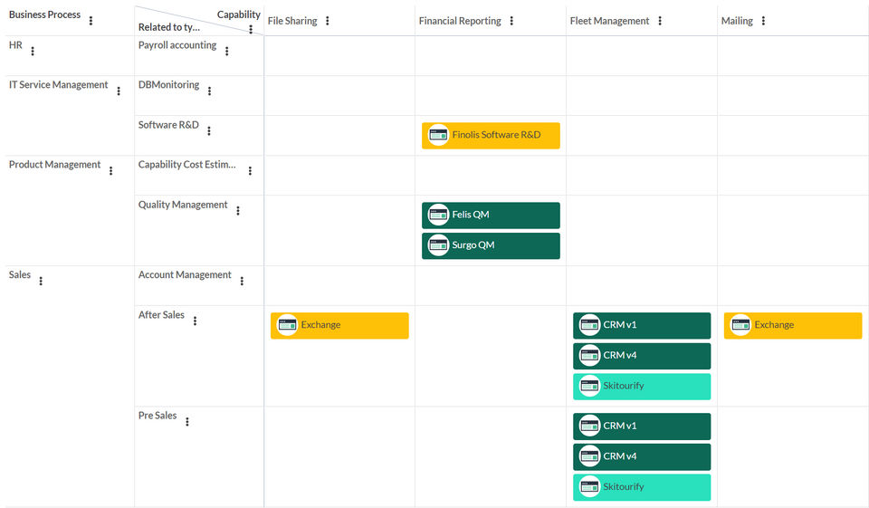Click the Finolis Software R&D application icon
This screenshot has height=508, width=869.
coord(438,135)
